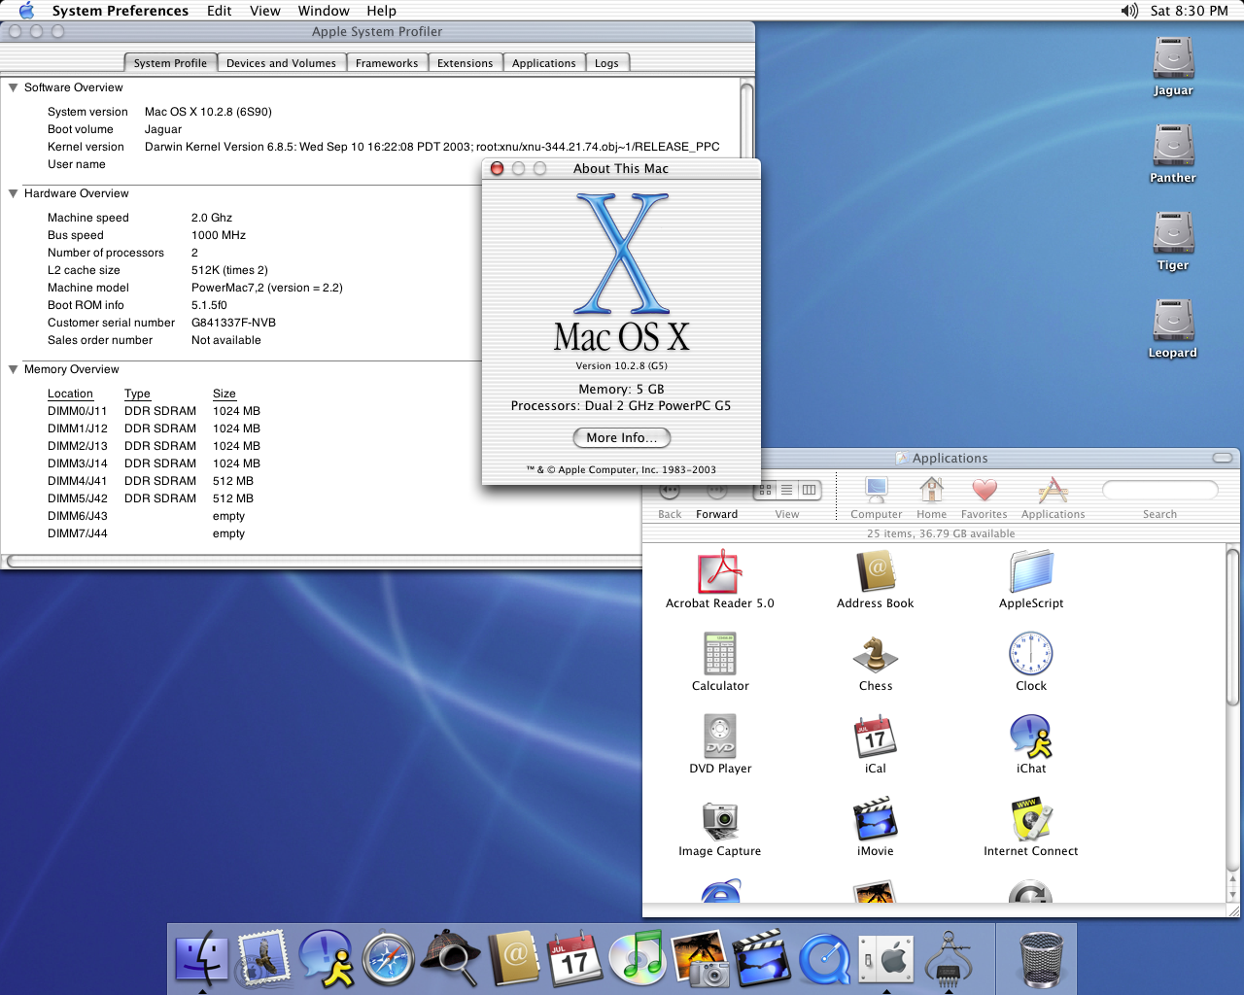
Task: Go to Computer in Finder toolbar
Action: click(877, 497)
